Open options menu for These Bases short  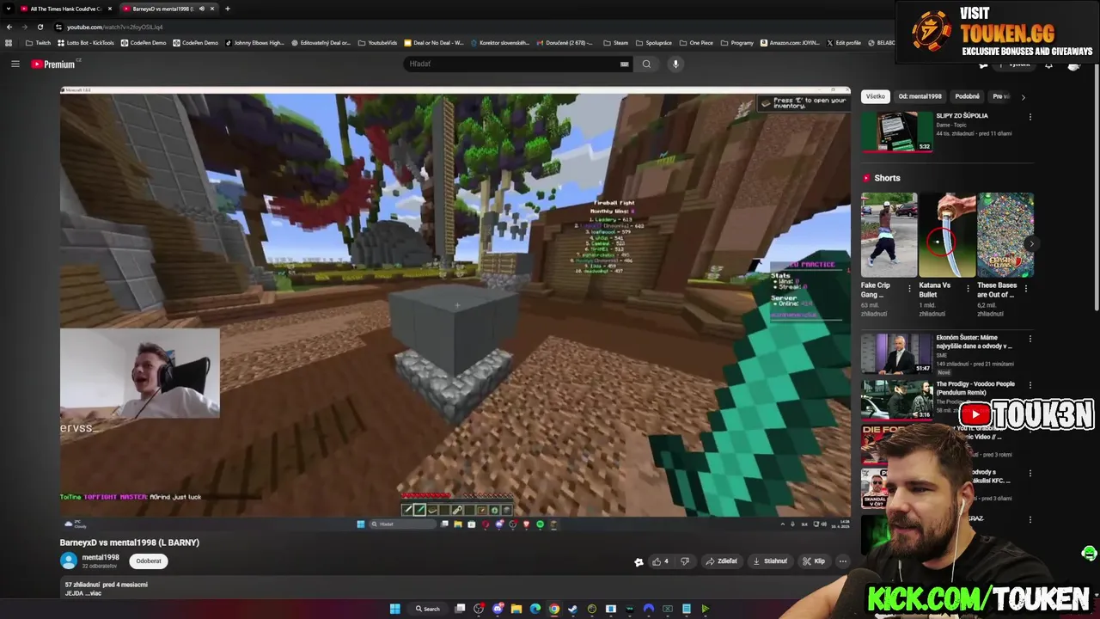tap(1026, 289)
